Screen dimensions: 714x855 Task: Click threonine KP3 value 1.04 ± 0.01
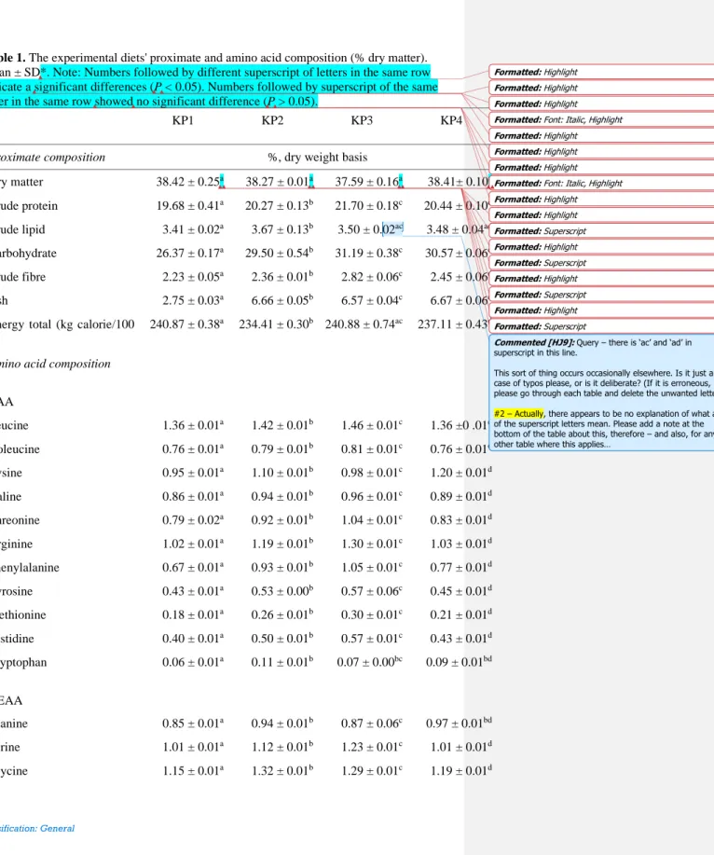372,520
